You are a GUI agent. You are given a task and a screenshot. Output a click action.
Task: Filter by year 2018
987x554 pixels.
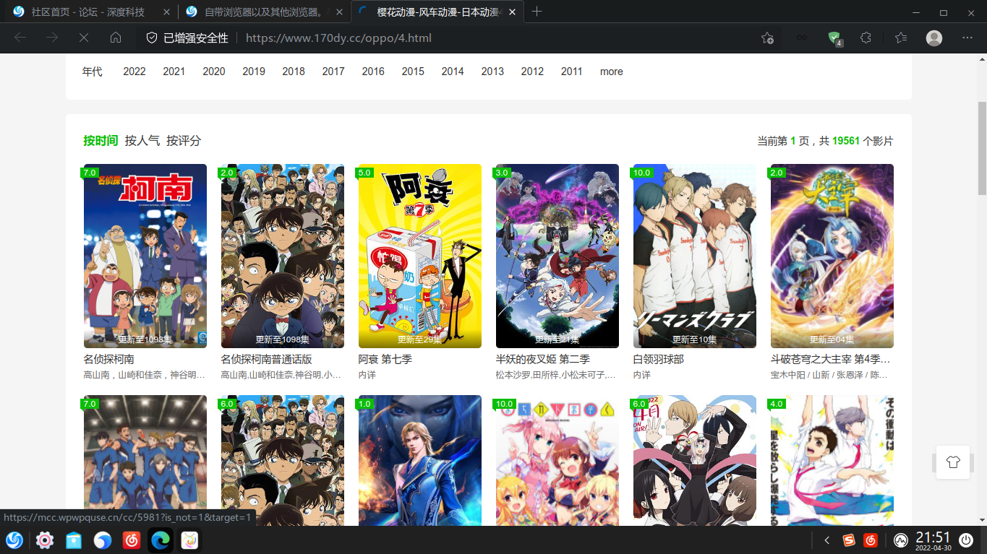[x=294, y=72]
